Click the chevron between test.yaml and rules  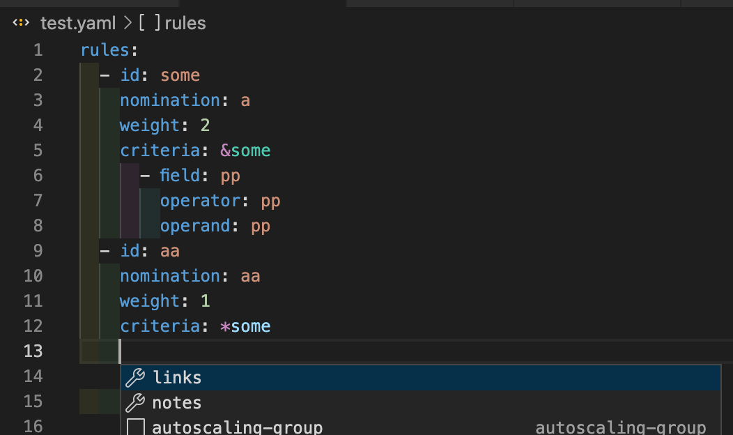click(x=128, y=22)
